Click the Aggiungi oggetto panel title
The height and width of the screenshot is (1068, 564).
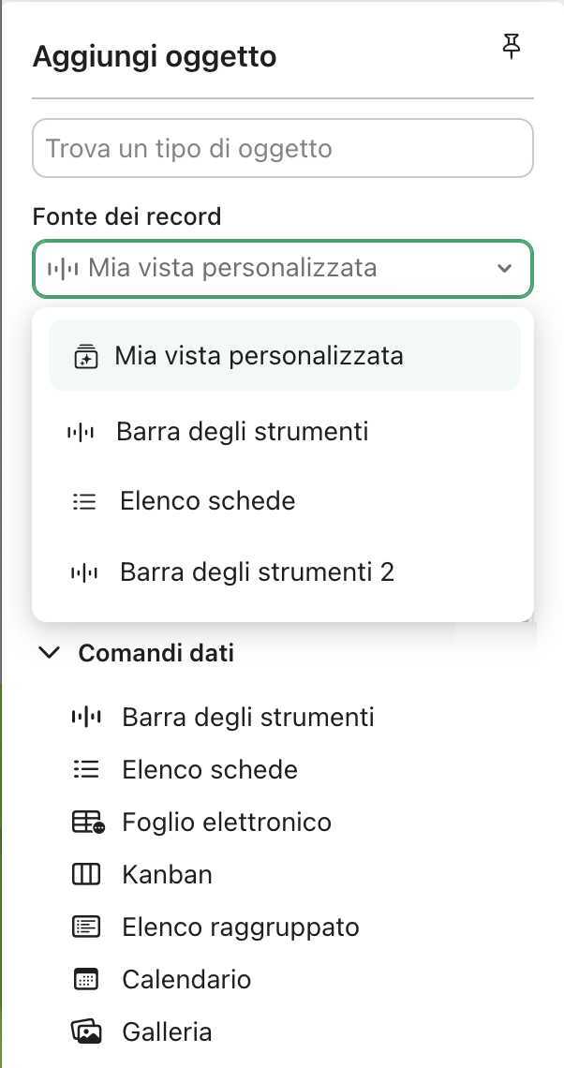[155, 56]
